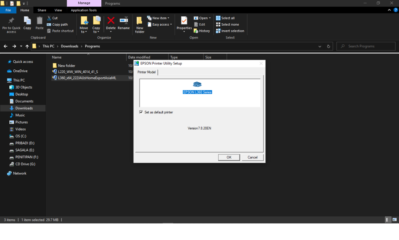The height and width of the screenshot is (240, 399).
Task: Refresh the Programs folder
Action: click(x=328, y=46)
